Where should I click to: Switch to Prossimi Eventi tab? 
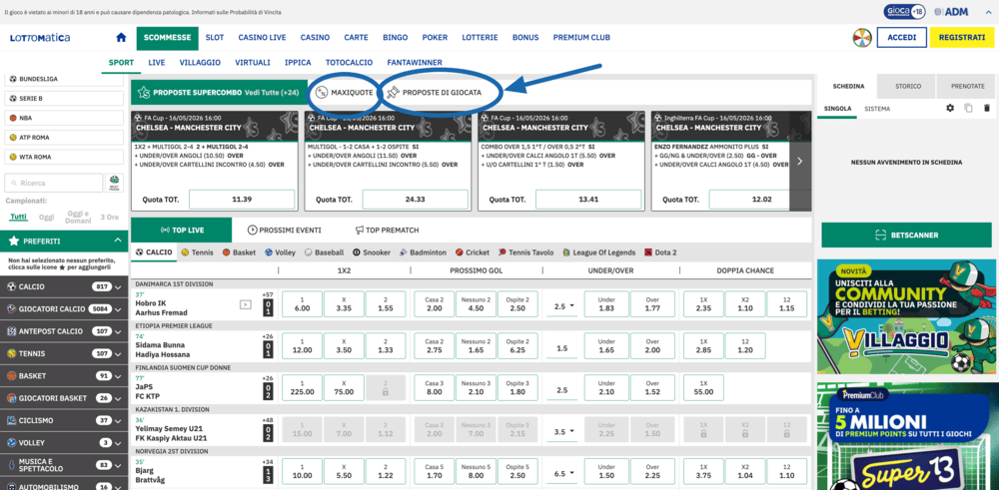284,231
